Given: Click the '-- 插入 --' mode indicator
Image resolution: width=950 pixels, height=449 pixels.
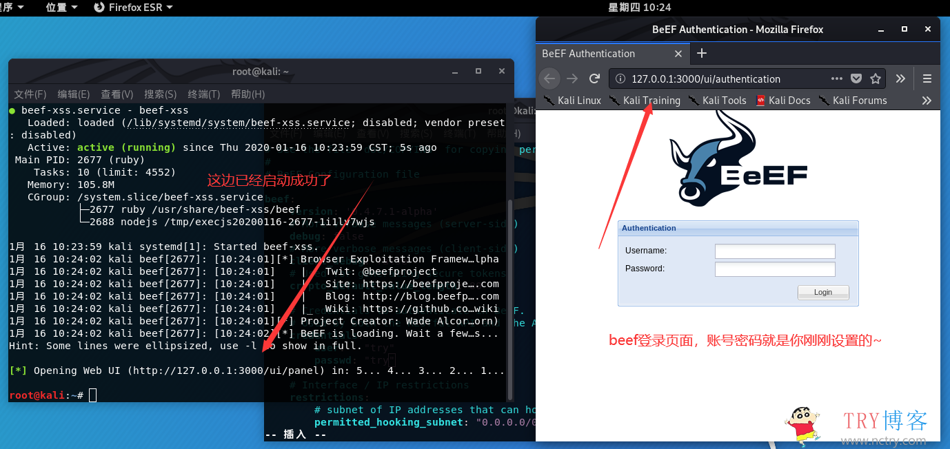Looking at the screenshot, I should click(296, 435).
